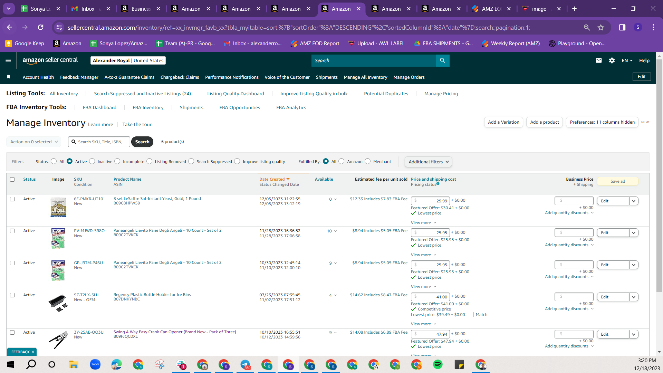The image size is (663, 373).
Task: Open Spotify from the taskbar
Action: [x=438, y=364]
